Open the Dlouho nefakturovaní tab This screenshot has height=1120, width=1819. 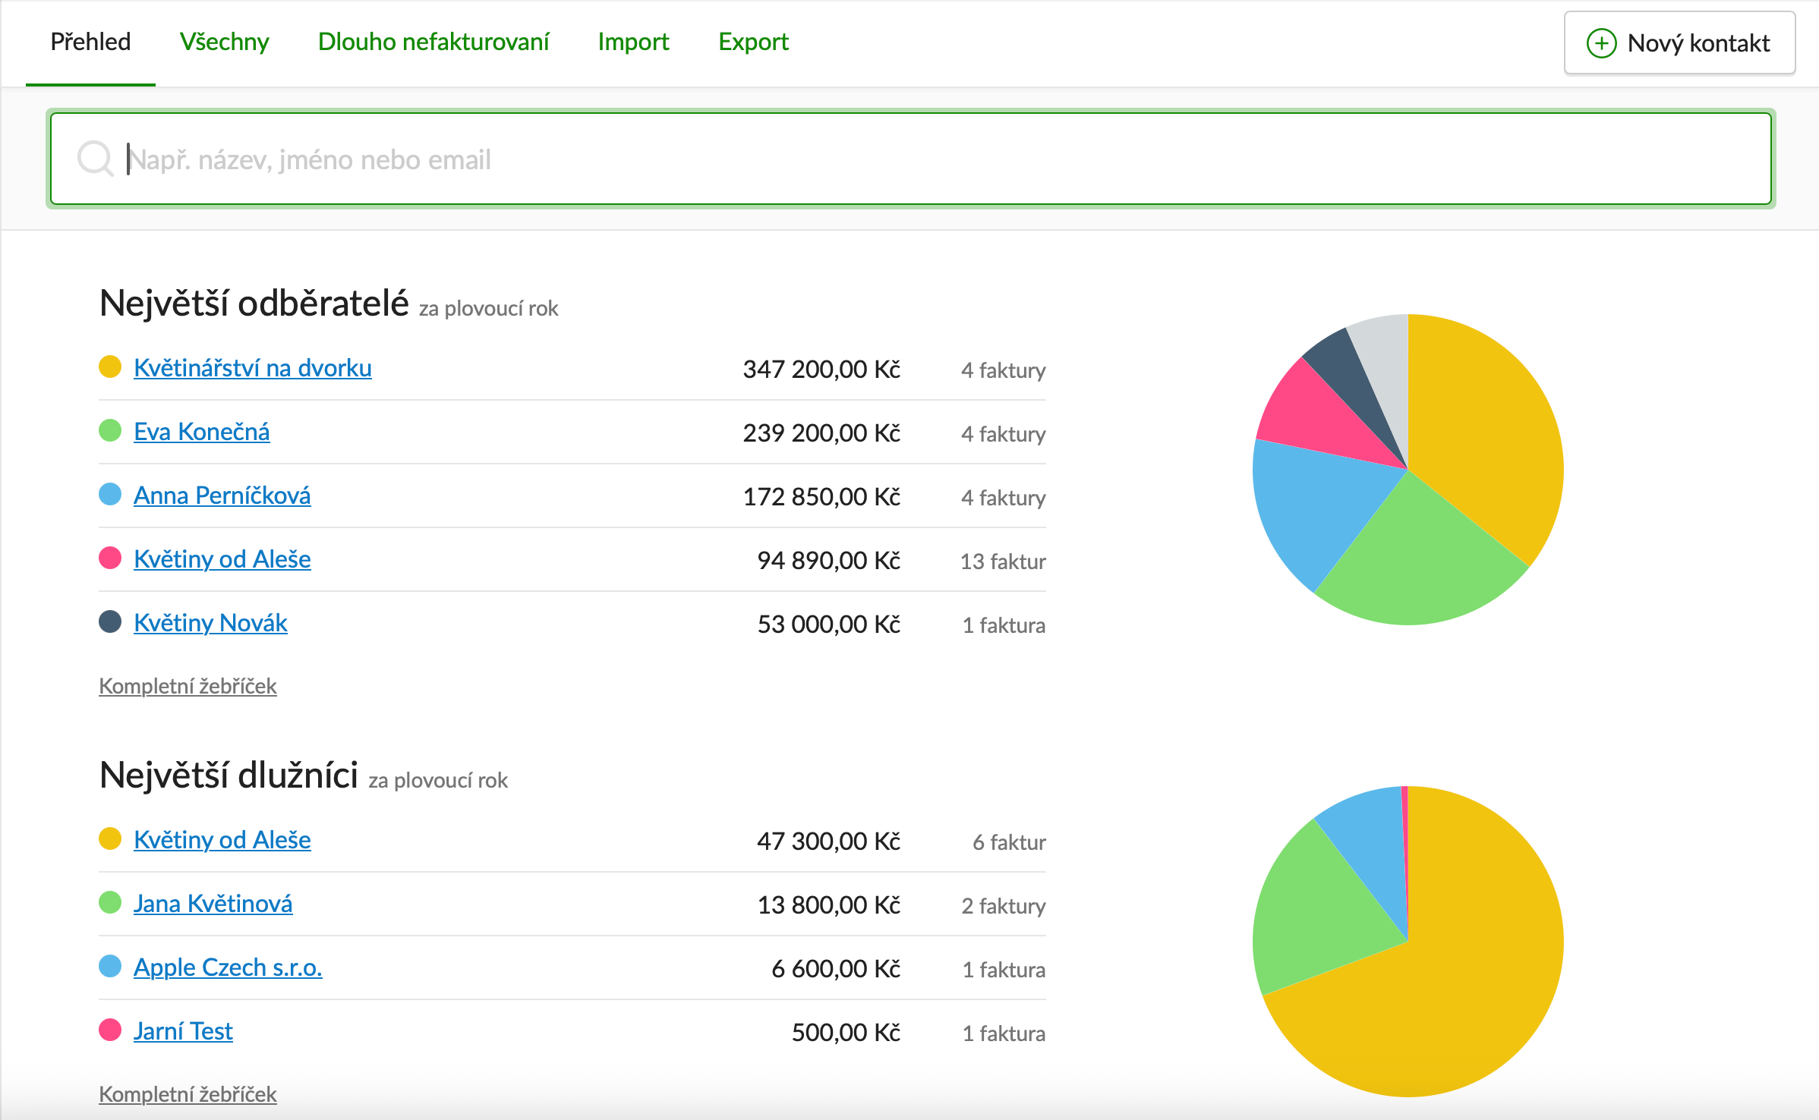433,42
